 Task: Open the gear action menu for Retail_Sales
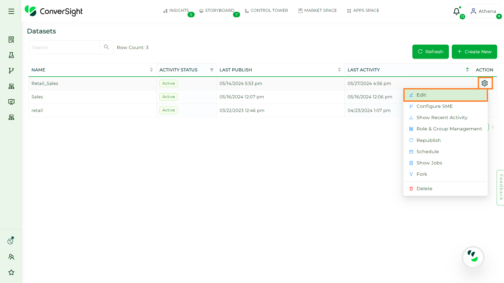click(x=485, y=83)
